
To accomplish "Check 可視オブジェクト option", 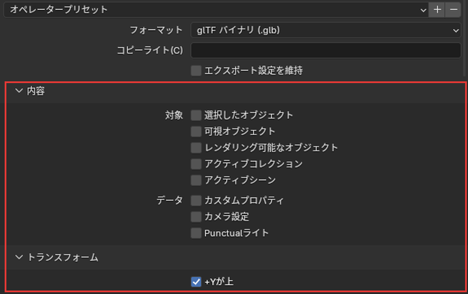I will tap(196, 131).
